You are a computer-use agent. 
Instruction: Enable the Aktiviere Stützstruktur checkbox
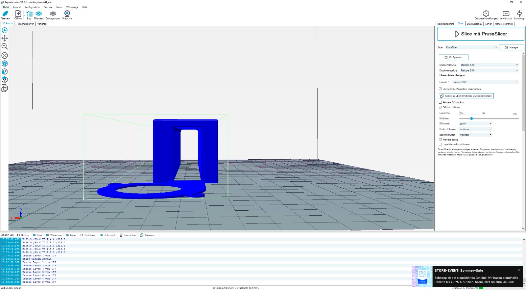[440, 102]
